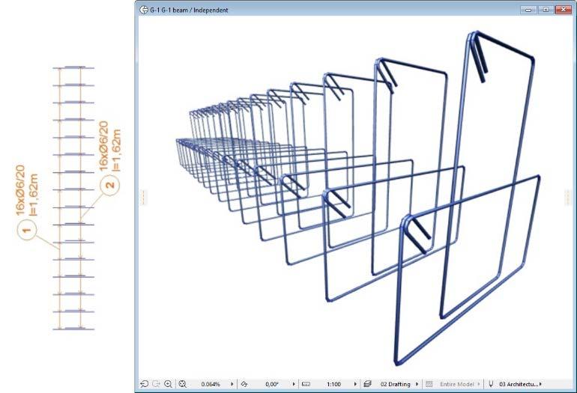Click the greyed-out Redo icon
The width and height of the screenshot is (577, 393).
coord(156,384)
